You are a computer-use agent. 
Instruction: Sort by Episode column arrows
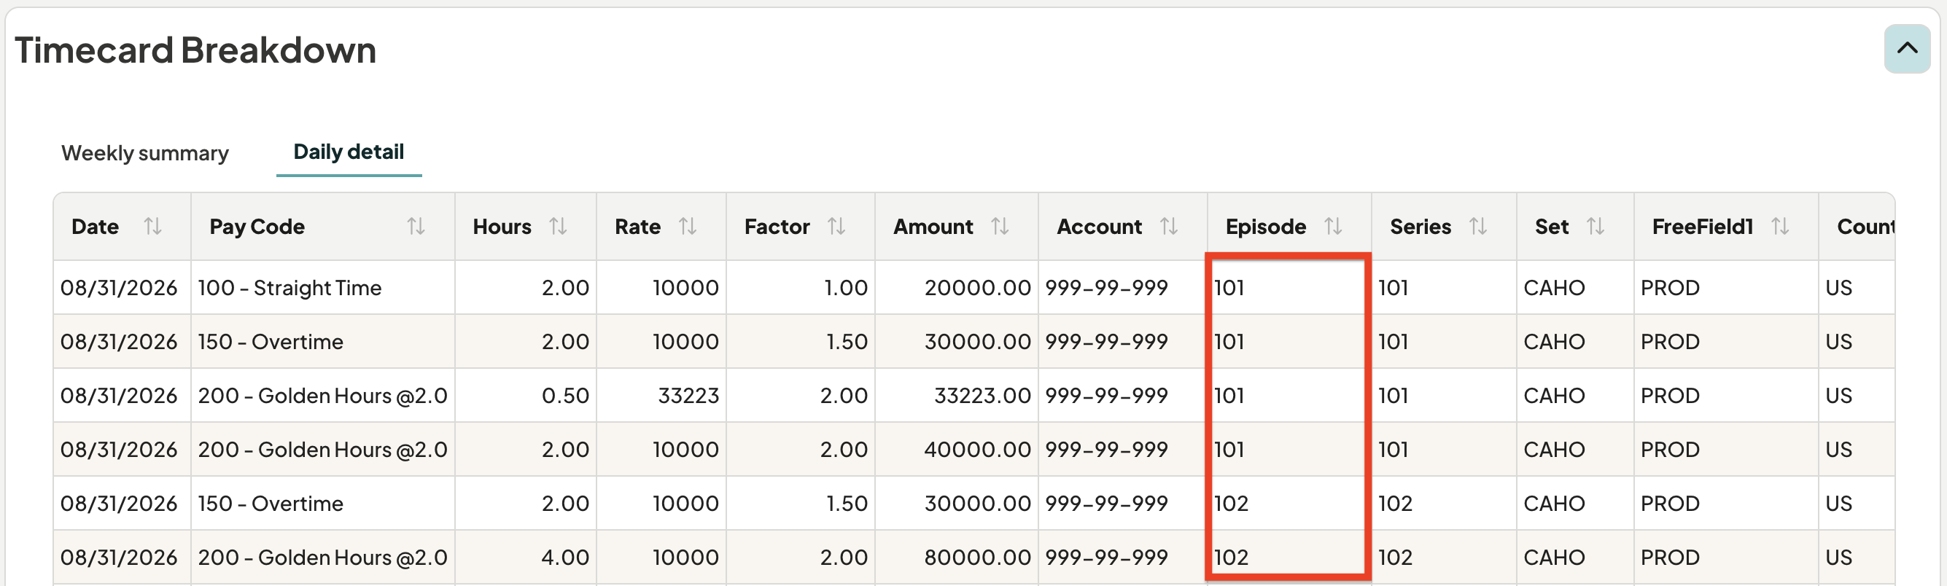pos(1333,226)
